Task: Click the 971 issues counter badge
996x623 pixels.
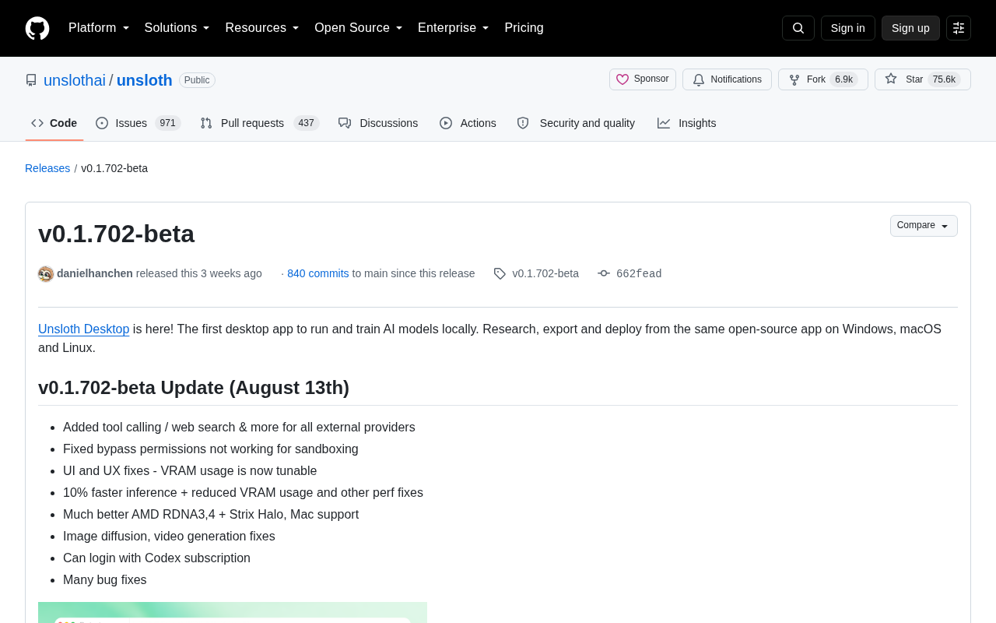Action: pos(167,123)
